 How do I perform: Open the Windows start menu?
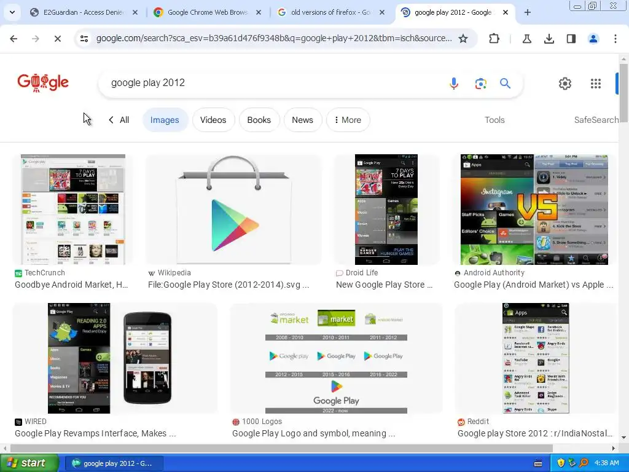click(x=29, y=463)
